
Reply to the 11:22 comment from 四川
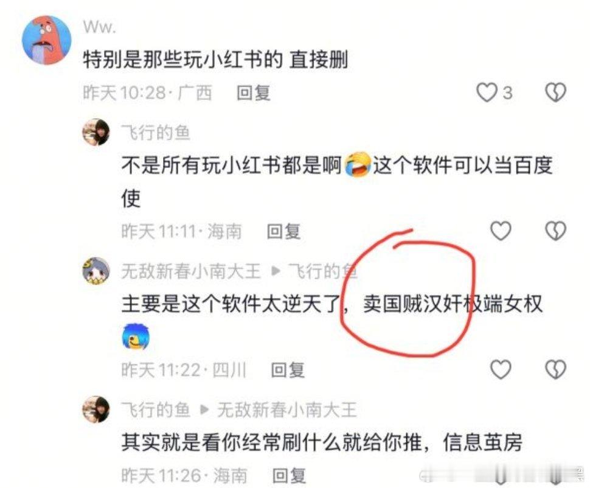[x=288, y=370]
